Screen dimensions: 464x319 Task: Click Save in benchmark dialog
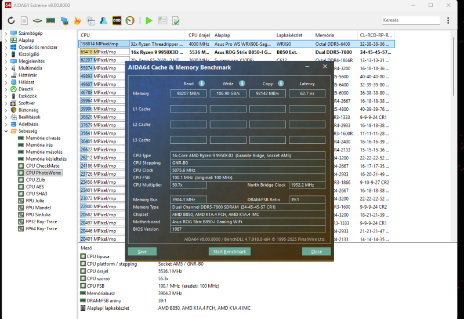(x=142, y=251)
